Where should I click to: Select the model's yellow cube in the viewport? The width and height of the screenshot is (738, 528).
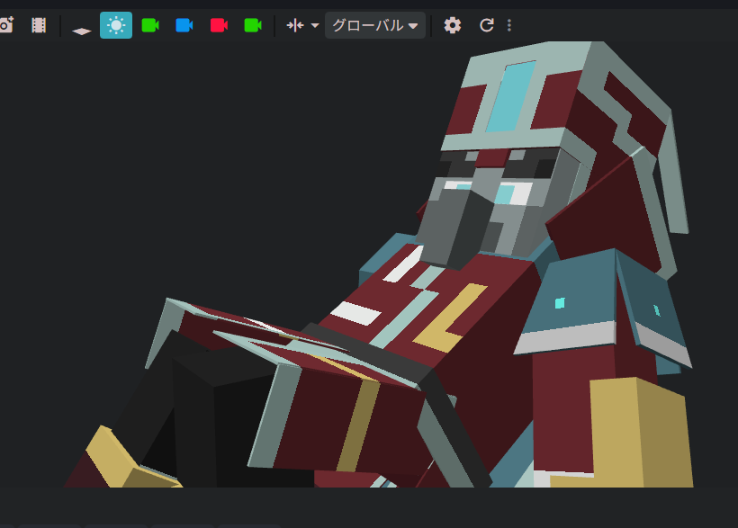pyautogui.click(x=640, y=431)
